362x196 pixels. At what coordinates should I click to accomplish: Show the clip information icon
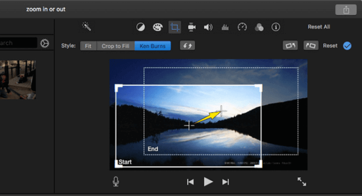276,27
